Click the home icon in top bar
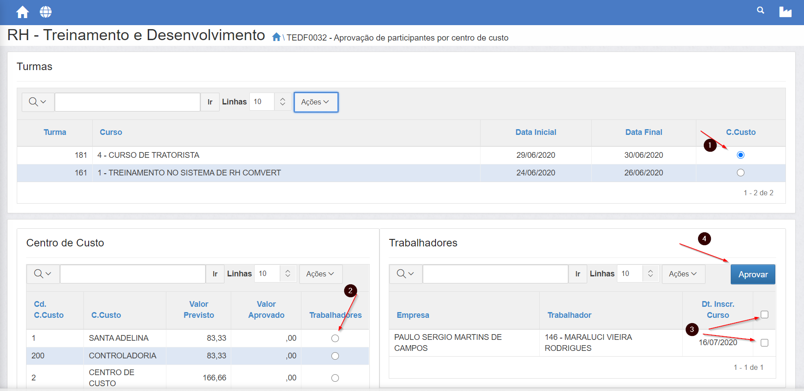This screenshot has height=391, width=804. click(23, 12)
